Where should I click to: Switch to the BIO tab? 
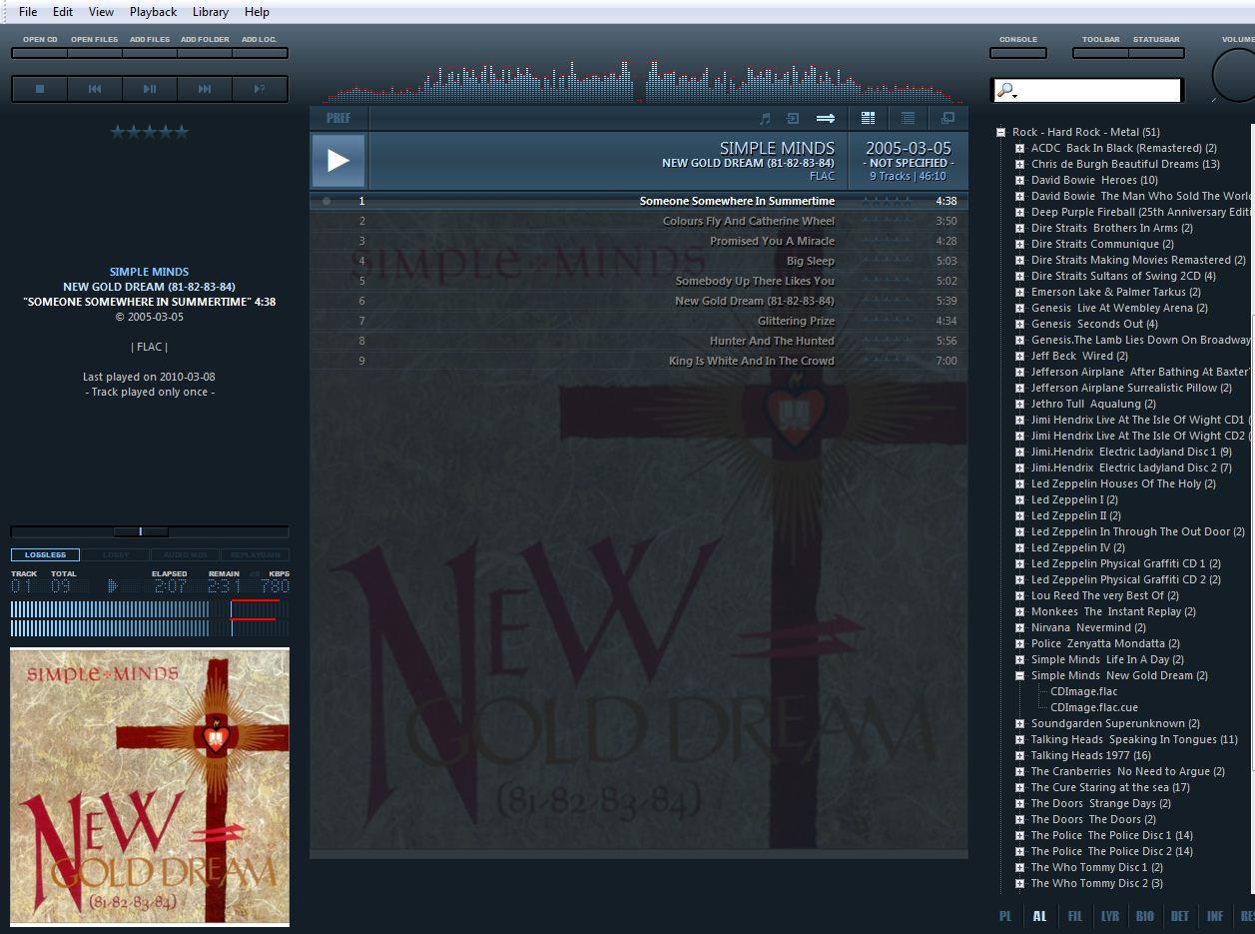click(1144, 916)
